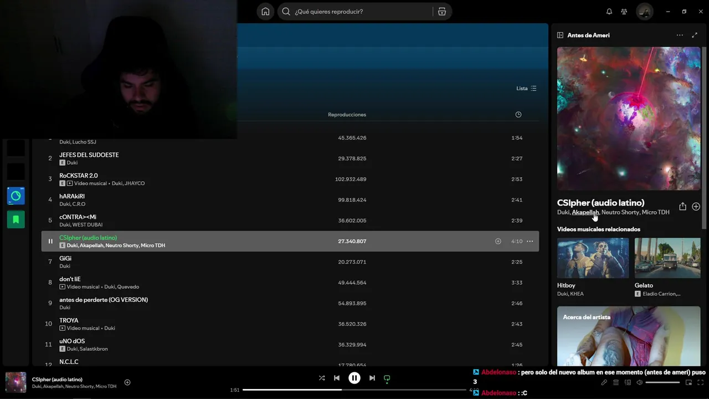Open Akapellah link in side panel
This screenshot has width=709, height=399.
click(585, 212)
